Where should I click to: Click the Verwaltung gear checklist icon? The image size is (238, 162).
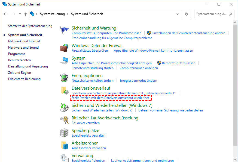[64, 158]
